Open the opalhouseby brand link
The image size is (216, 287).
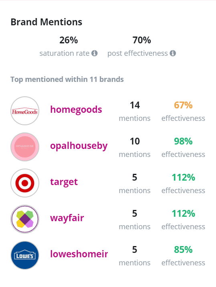(79, 146)
